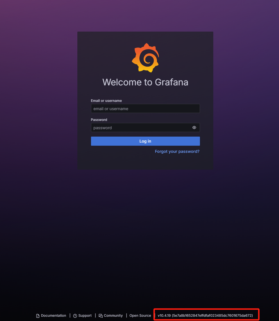Screen dimensions: 279x321
Task: Open the Documentation text link
Action: (x=53, y=316)
